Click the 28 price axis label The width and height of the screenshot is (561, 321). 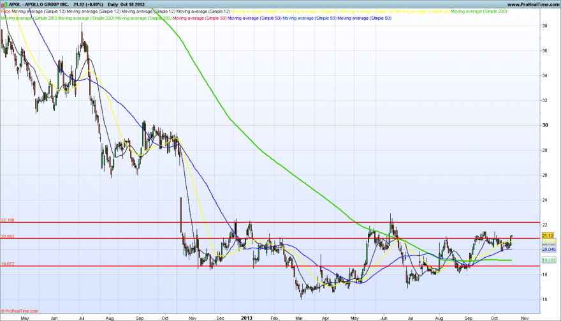click(x=545, y=150)
